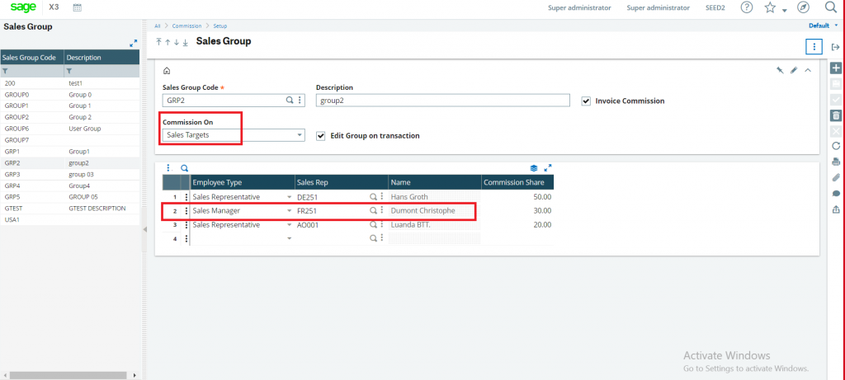The height and width of the screenshot is (380, 845).
Task: Toggle Edit Group on transaction checkbox
Action: coord(320,136)
